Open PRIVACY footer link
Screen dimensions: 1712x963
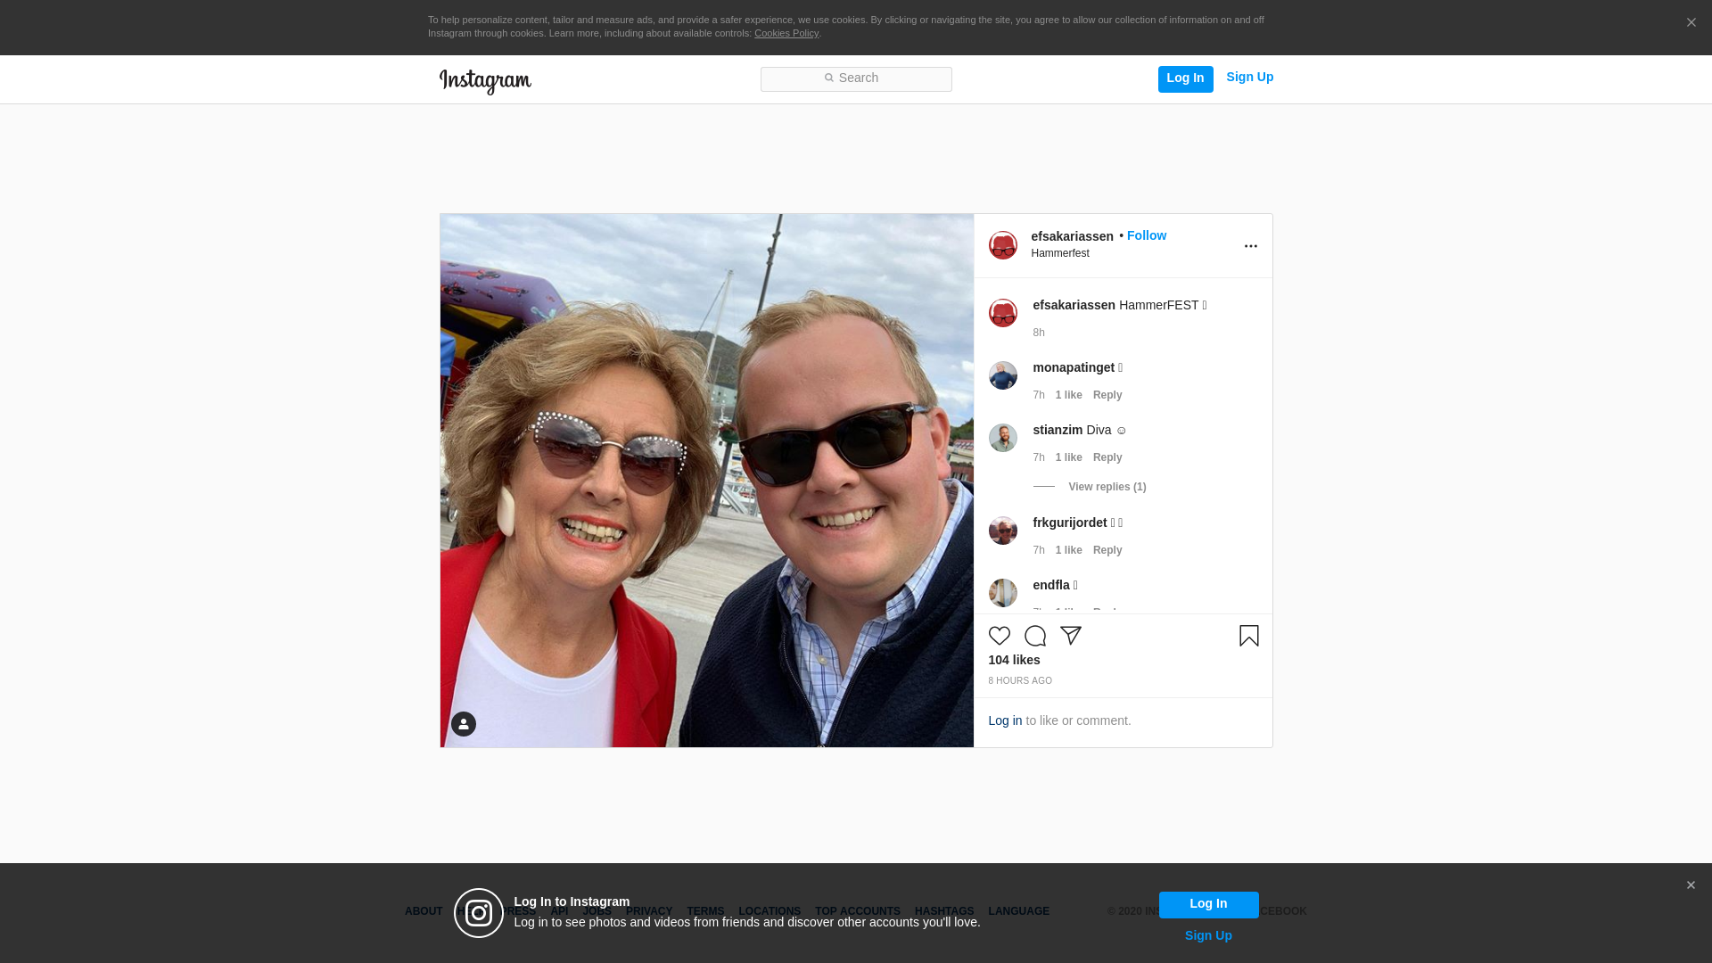click(x=648, y=911)
